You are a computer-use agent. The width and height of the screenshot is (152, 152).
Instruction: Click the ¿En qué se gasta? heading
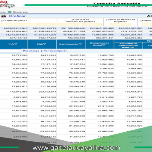coord(14,21)
